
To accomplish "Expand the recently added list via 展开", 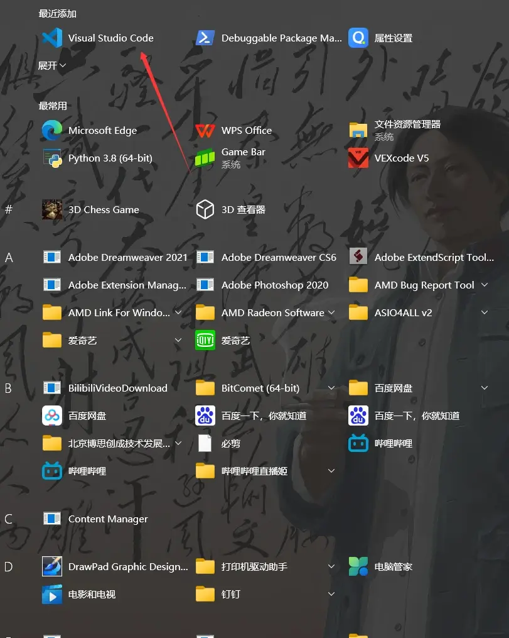I will point(52,65).
